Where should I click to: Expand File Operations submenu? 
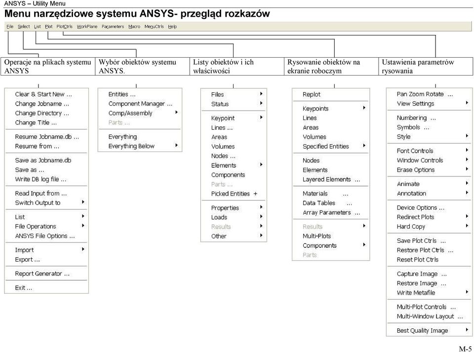pos(46,226)
